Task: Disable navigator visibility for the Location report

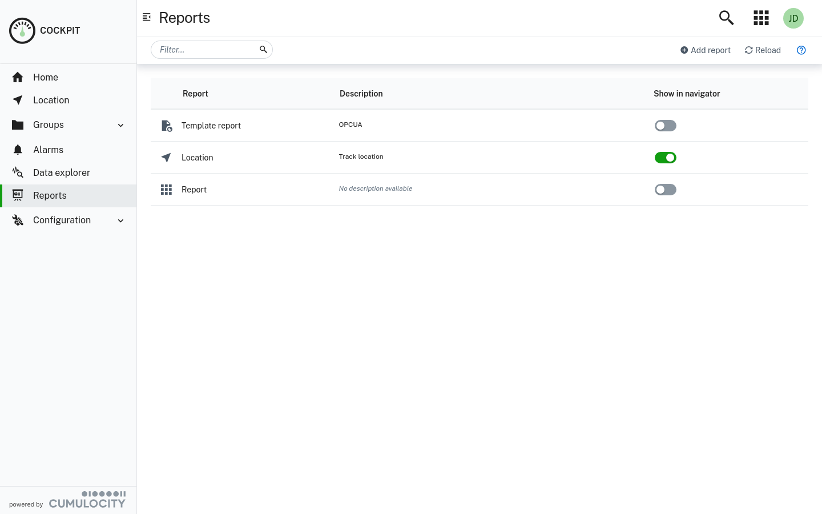Action: click(x=666, y=158)
